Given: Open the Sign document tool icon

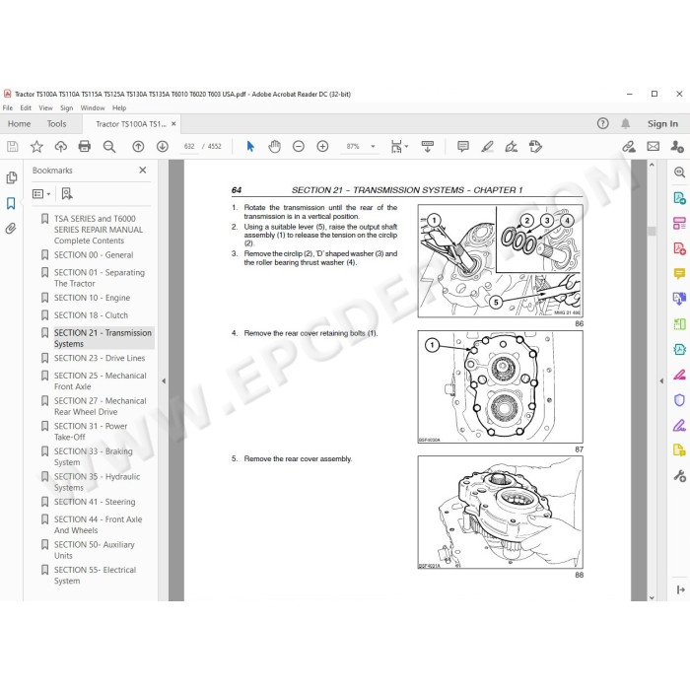Looking at the screenshot, I should tap(512, 147).
